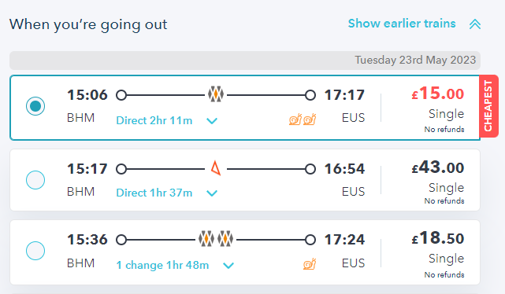Expand details chevron beside Direct 1hr 37m
Image resolution: width=505 pixels, height=294 pixels.
(212, 193)
